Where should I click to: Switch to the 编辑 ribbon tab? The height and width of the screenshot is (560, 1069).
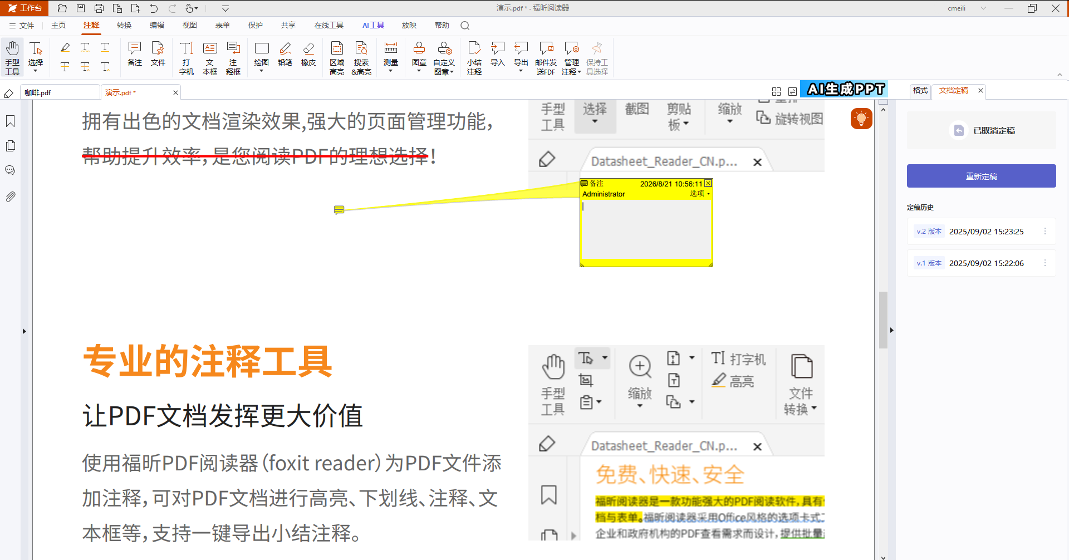coord(157,25)
